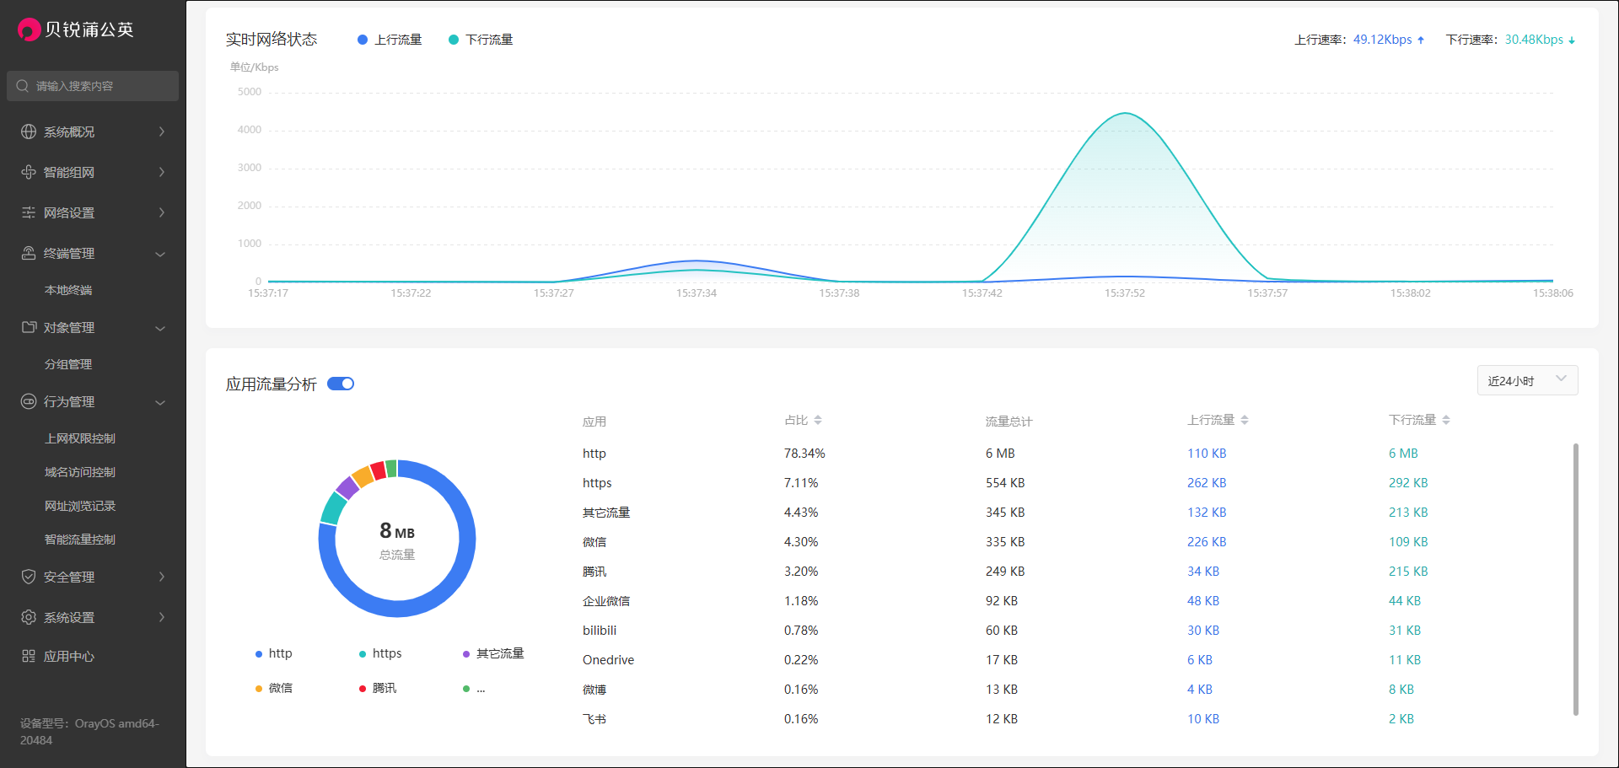The height and width of the screenshot is (768, 1619).
Task: Open the 近24小时 time range dropdown
Action: click(x=1527, y=380)
